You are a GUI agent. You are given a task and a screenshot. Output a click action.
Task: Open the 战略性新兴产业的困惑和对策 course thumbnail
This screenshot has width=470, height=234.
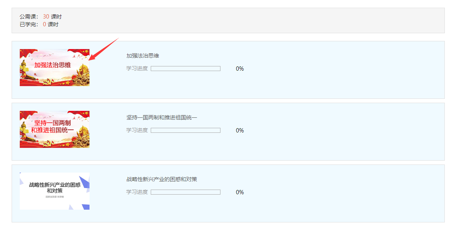55,191
